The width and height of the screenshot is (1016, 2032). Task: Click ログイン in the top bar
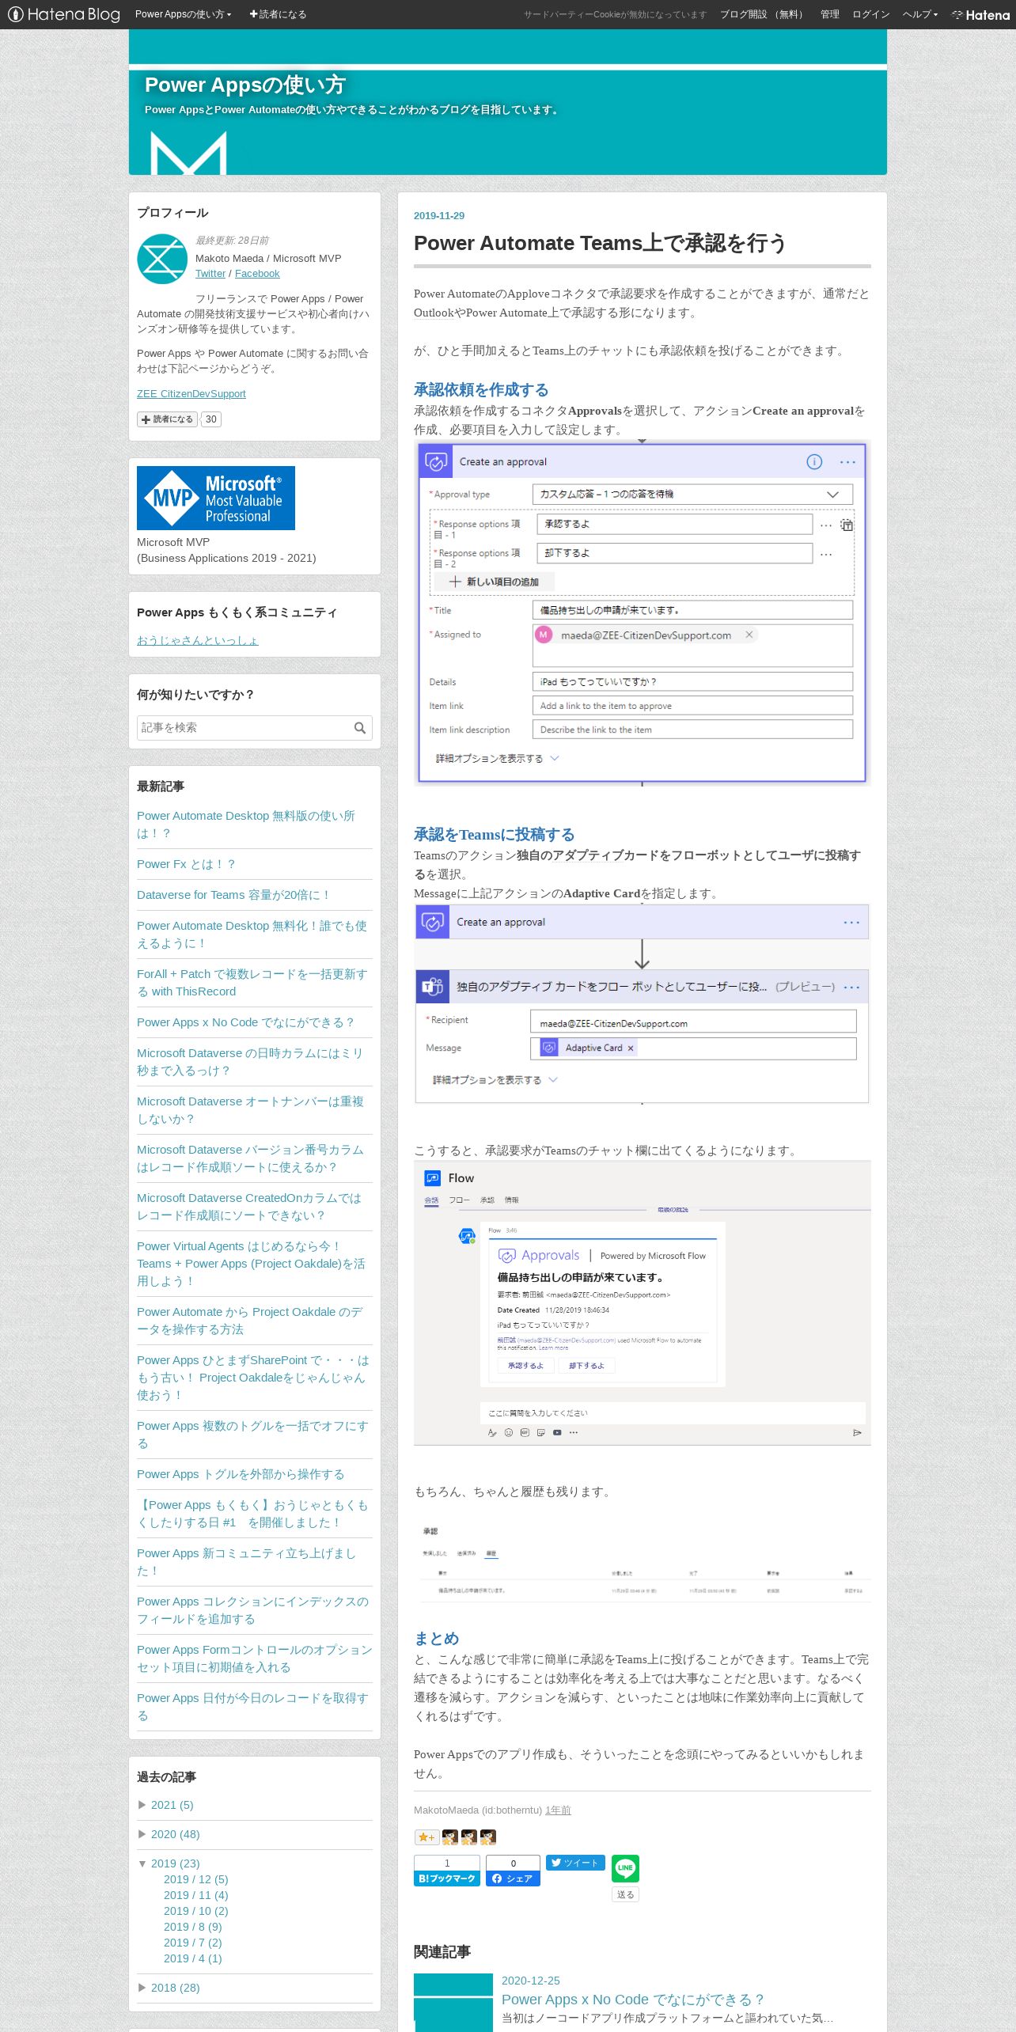point(870,14)
